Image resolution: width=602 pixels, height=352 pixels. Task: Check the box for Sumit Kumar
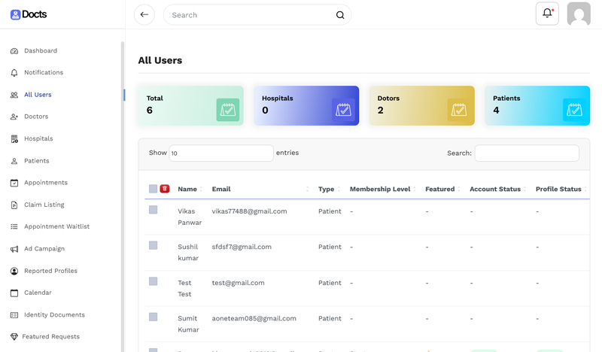tap(154, 317)
